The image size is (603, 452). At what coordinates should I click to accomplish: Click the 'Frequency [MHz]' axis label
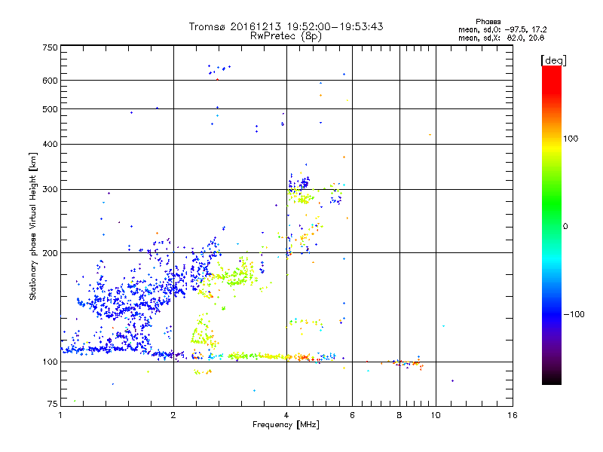(286, 425)
